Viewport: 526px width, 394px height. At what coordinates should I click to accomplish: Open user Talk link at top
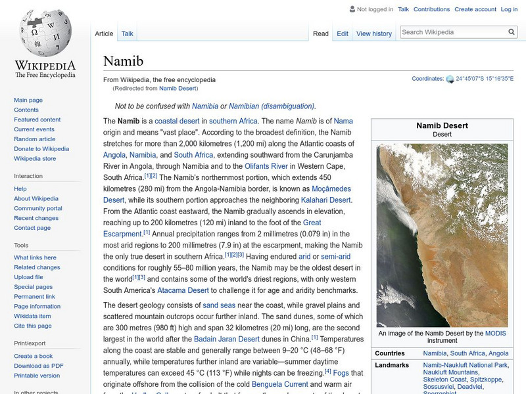click(x=403, y=9)
